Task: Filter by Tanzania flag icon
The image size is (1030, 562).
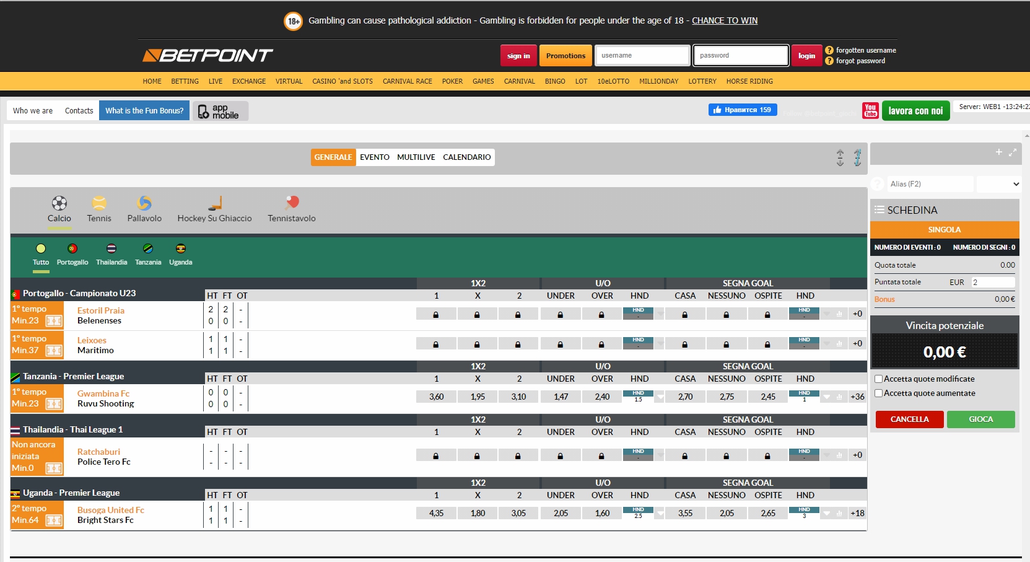Action: pos(148,248)
